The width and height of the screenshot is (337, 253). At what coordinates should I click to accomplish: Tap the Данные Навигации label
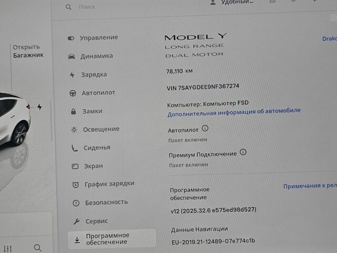click(x=199, y=229)
